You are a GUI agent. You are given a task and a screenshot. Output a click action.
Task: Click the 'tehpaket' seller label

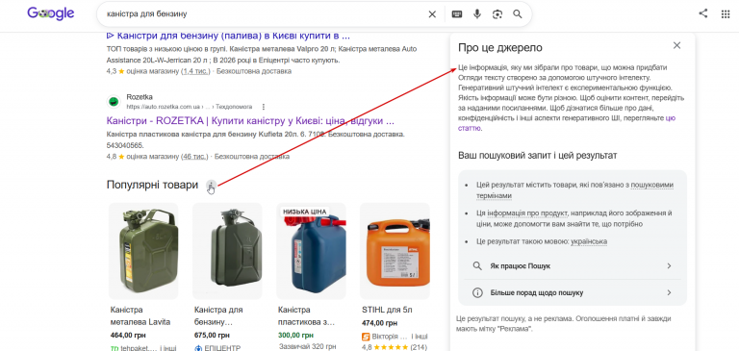coord(138,349)
